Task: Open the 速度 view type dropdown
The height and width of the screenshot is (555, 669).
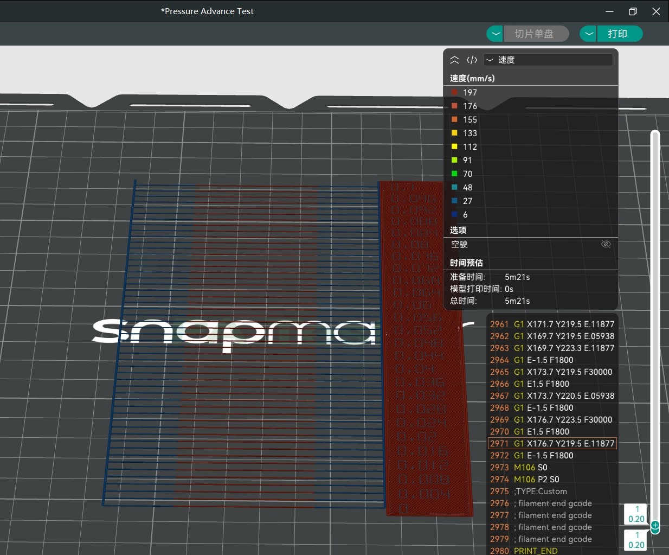Action: (548, 60)
